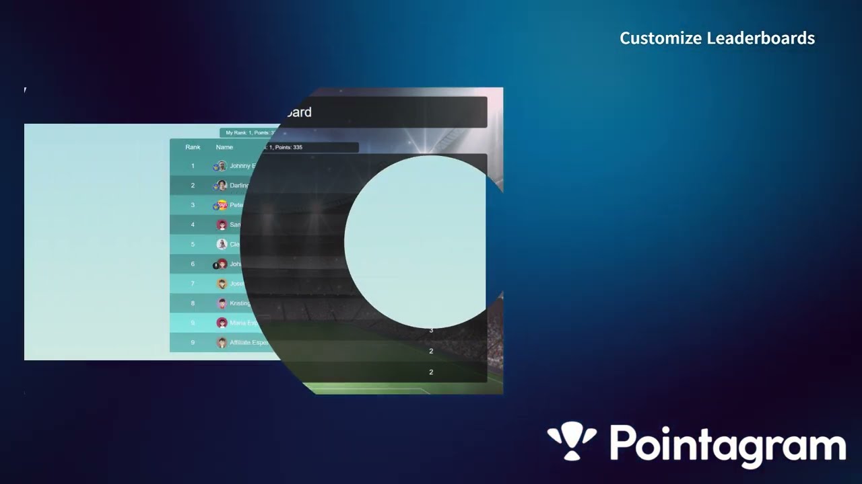Click the black badge in rank 6 row
862x484 pixels.
(215, 266)
